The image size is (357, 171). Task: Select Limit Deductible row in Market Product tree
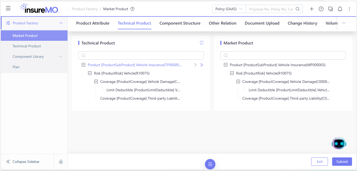pyautogui.click(x=289, y=90)
